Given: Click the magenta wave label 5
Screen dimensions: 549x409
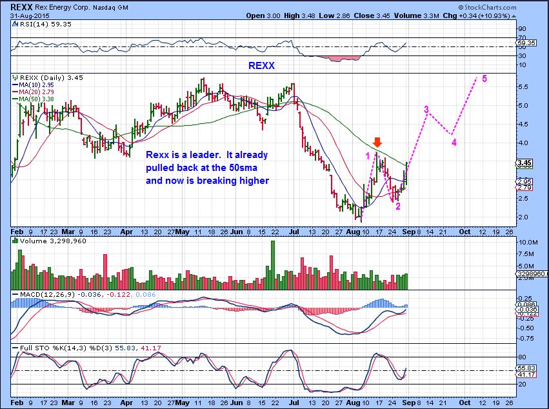Looking at the screenshot, I should pos(484,79).
